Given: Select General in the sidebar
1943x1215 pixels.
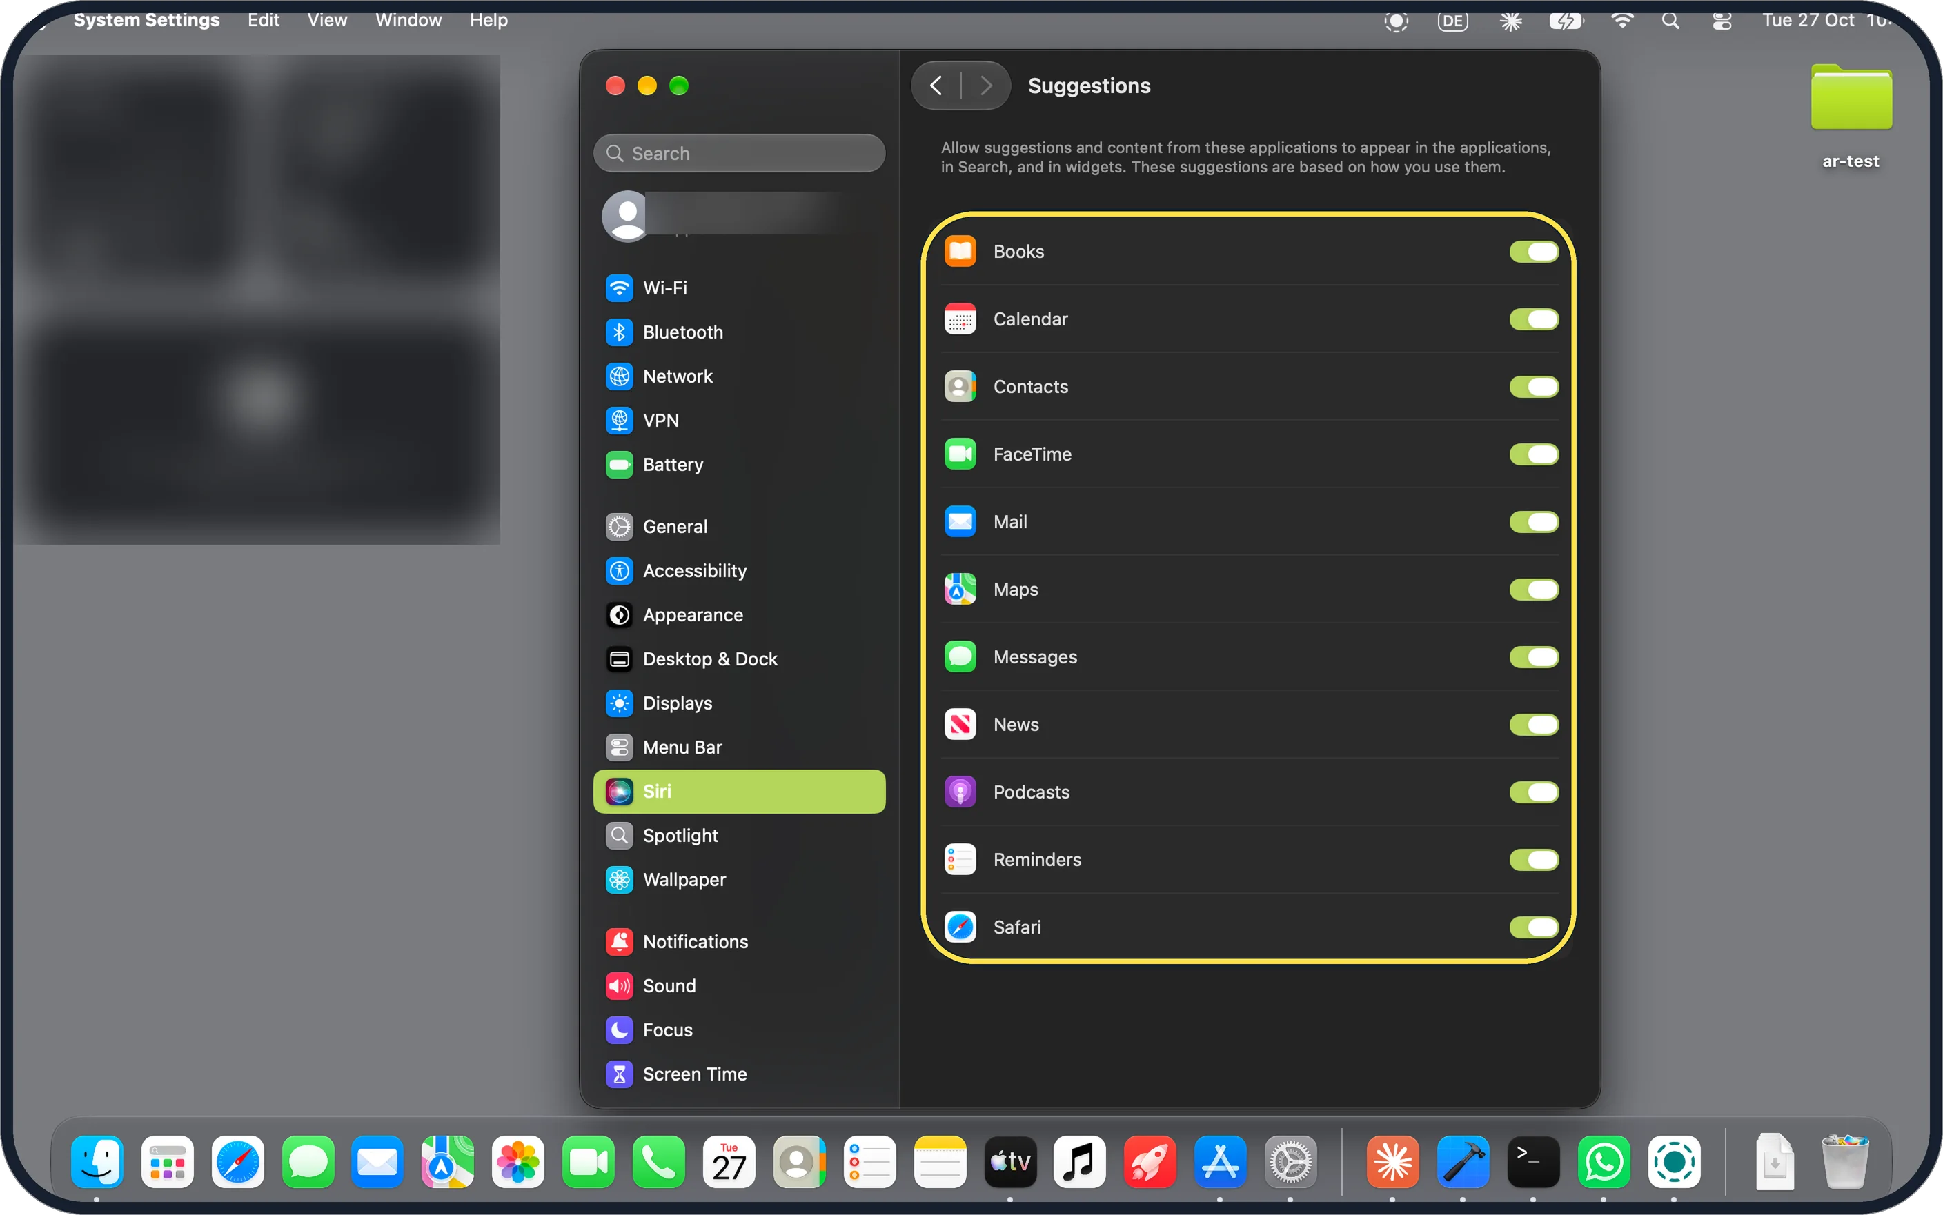Looking at the screenshot, I should [739, 526].
